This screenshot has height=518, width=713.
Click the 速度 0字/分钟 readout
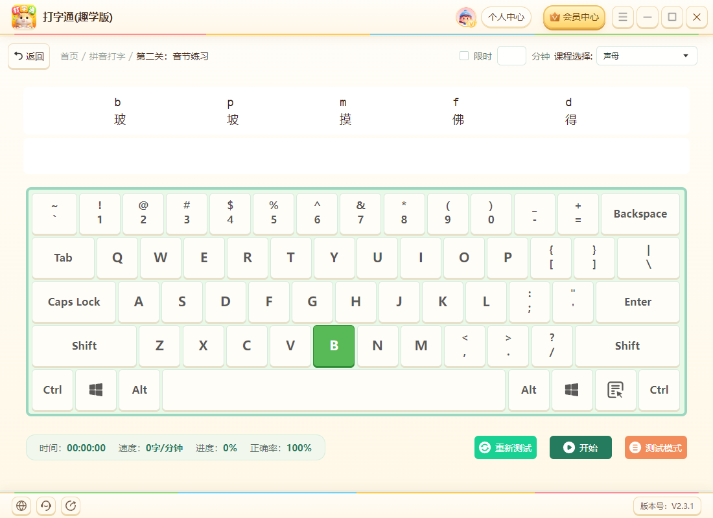click(x=150, y=448)
